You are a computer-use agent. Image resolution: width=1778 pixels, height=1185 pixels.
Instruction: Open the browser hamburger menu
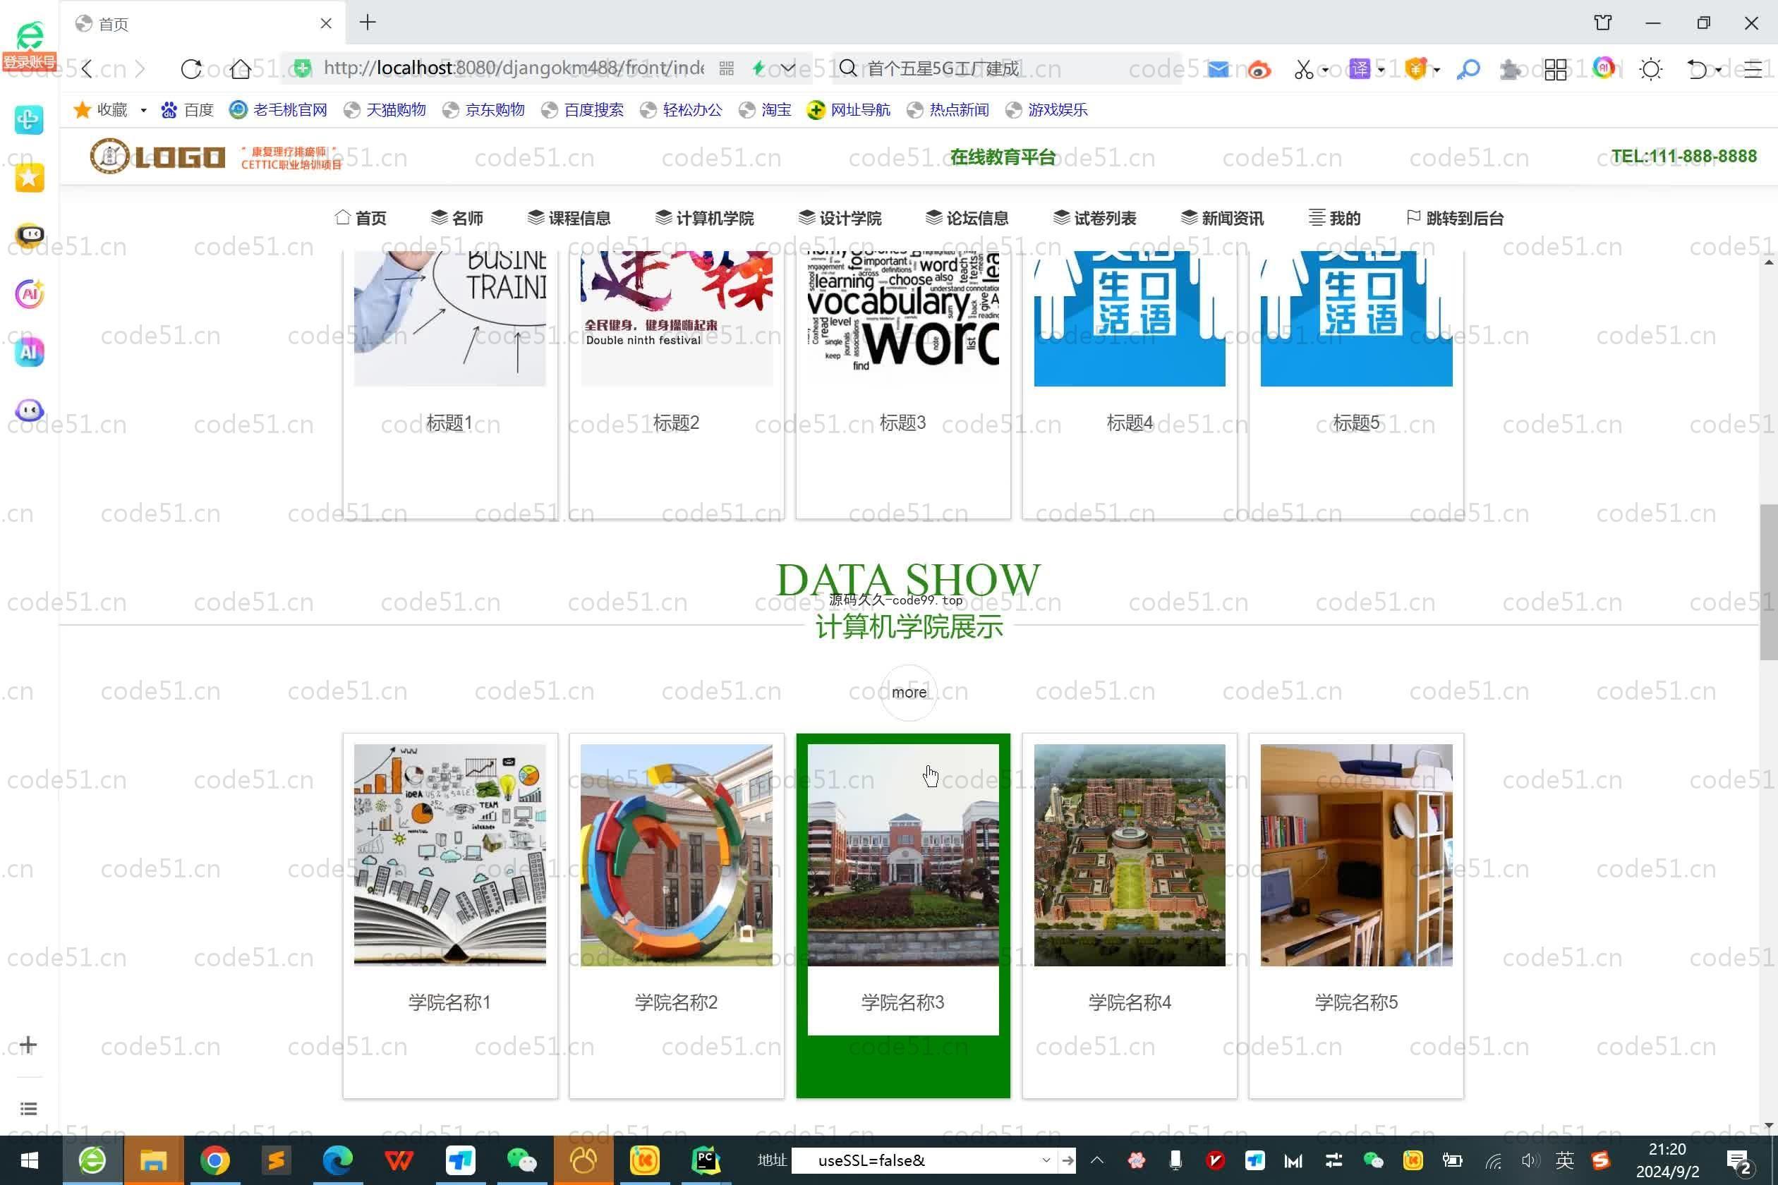tap(1753, 70)
